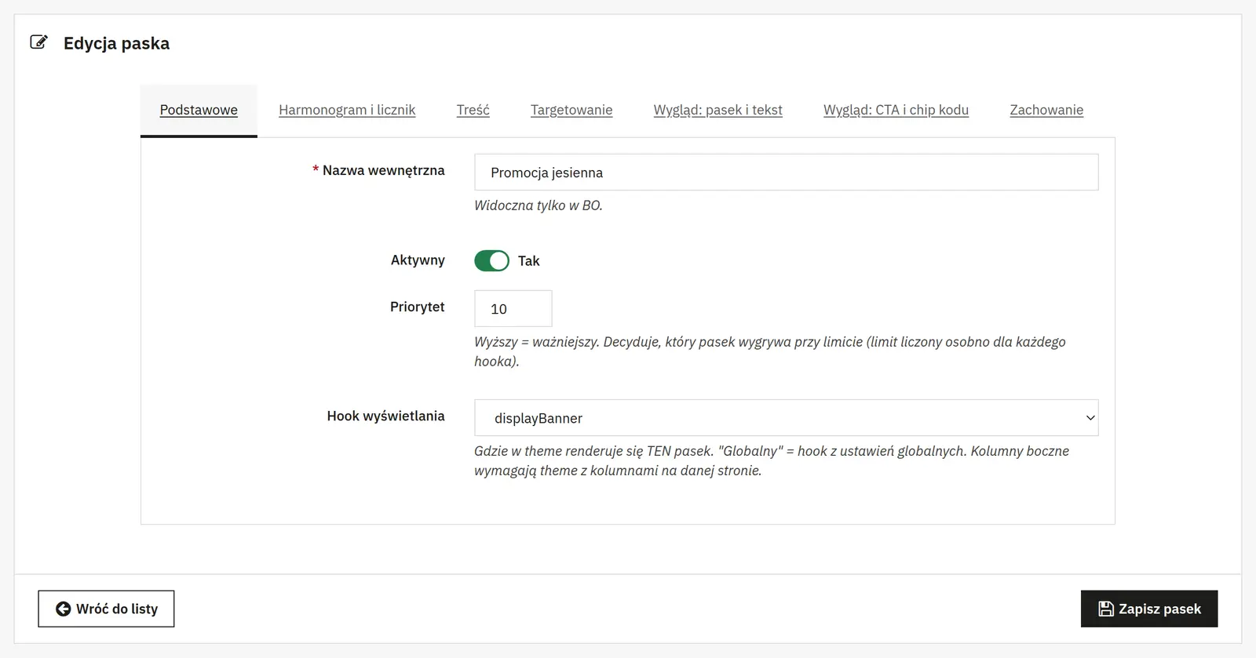Go to the Treść tab
Image resolution: width=1256 pixels, height=658 pixels.
pos(473,110)
